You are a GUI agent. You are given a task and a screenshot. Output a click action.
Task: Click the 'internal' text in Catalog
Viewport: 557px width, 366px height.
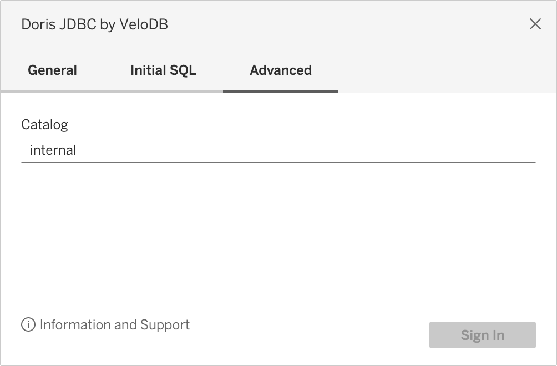(53, 150)
